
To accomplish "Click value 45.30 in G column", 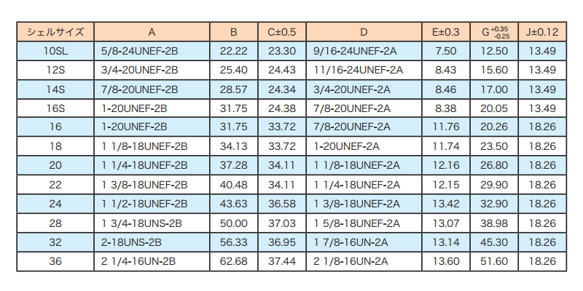I will 495,242.
